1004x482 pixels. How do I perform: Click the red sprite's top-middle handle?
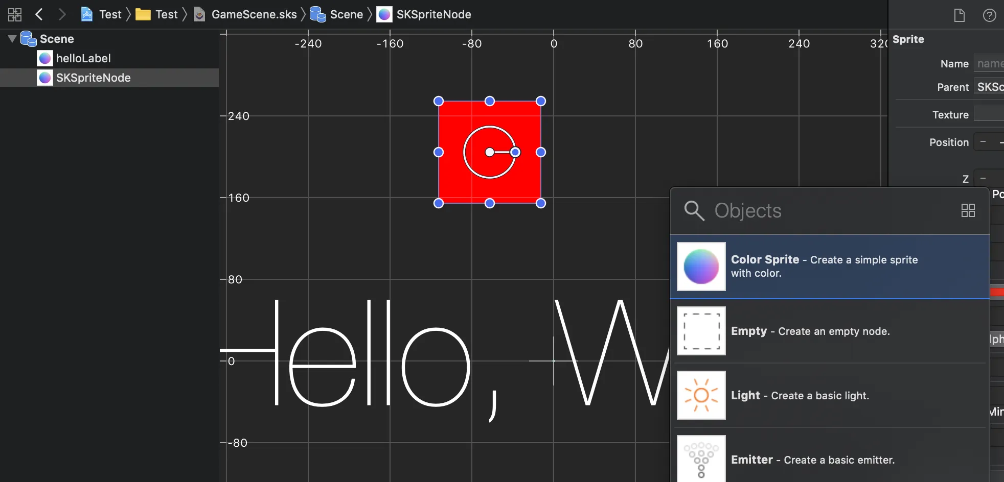[490, 101]
